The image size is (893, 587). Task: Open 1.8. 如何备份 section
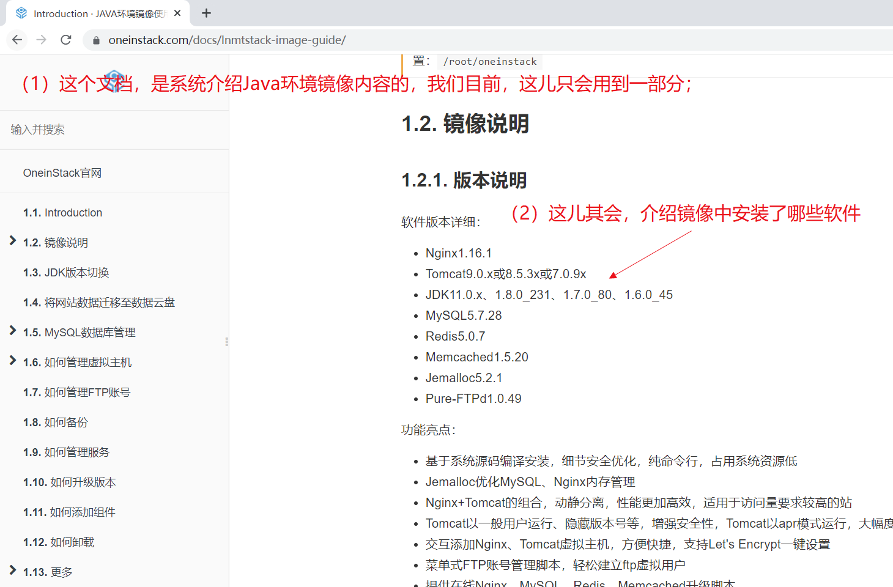click(56, 423)
